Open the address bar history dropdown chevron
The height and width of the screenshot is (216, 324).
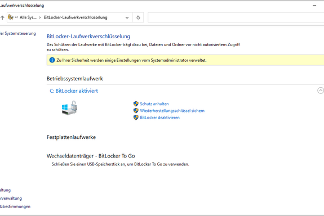click(127, 18)
